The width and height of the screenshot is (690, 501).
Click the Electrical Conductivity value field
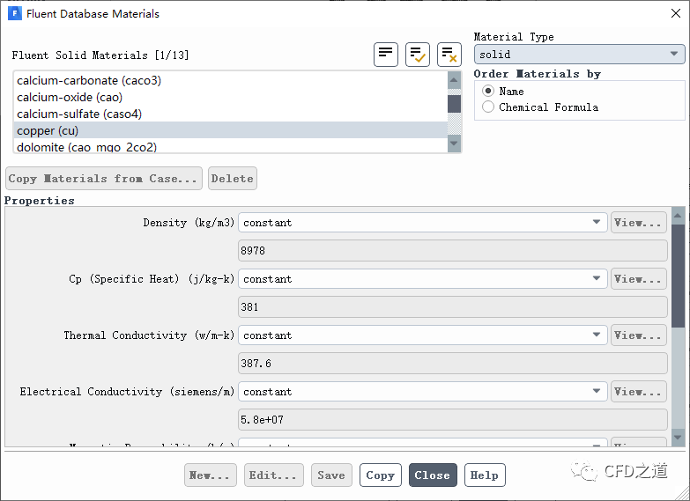(453, 420)
